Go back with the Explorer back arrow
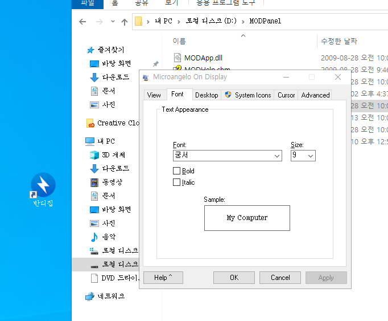Image resolution: width=388 pixels, height=321 pixels. coord(82,22)
